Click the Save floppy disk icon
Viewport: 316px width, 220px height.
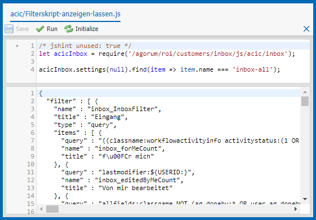9,29
